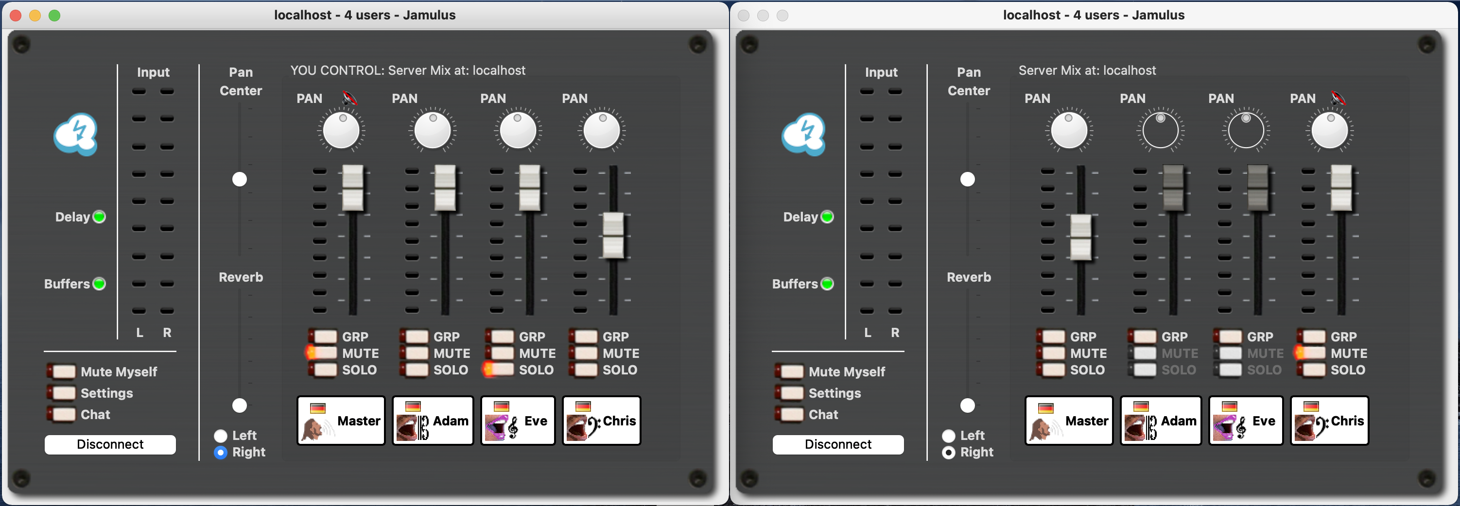
Task: Click the Chris name tag in left window
Action: coord(601,421)
